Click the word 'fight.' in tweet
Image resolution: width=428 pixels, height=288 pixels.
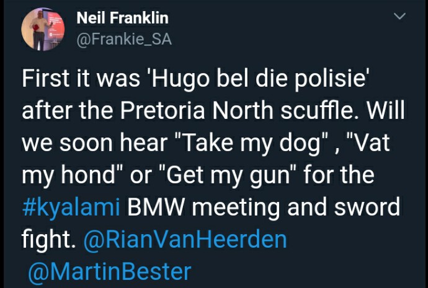pos(48,239)
